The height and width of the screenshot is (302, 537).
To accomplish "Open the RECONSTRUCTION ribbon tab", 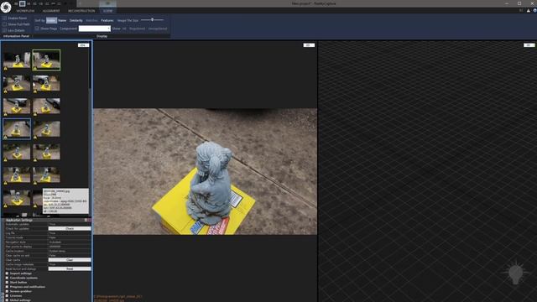I will point(81,11).
